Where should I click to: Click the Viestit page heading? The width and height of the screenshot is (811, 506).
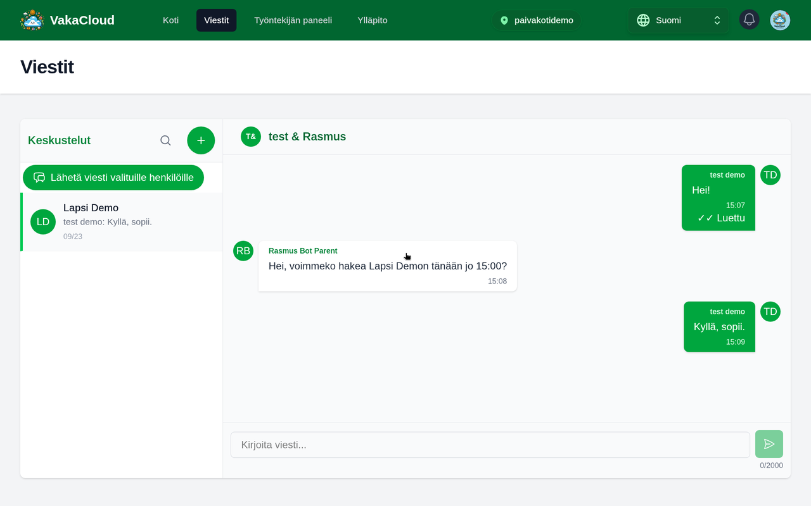(47, 67)
